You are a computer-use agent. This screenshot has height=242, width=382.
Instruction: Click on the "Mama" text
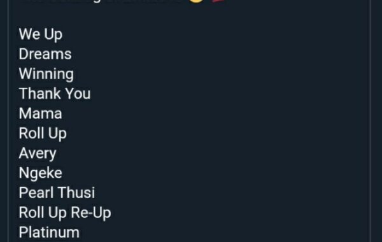point(41,113)
